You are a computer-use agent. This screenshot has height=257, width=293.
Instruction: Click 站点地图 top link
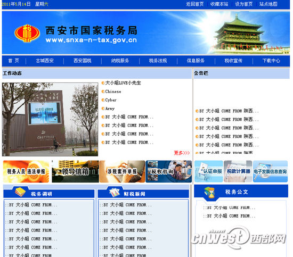pyautogui.click(x=268, y=4)
